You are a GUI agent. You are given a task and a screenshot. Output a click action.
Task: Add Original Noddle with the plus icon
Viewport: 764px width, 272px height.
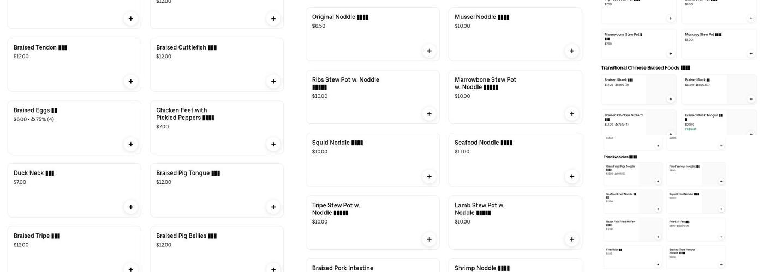tap(429, 51)
